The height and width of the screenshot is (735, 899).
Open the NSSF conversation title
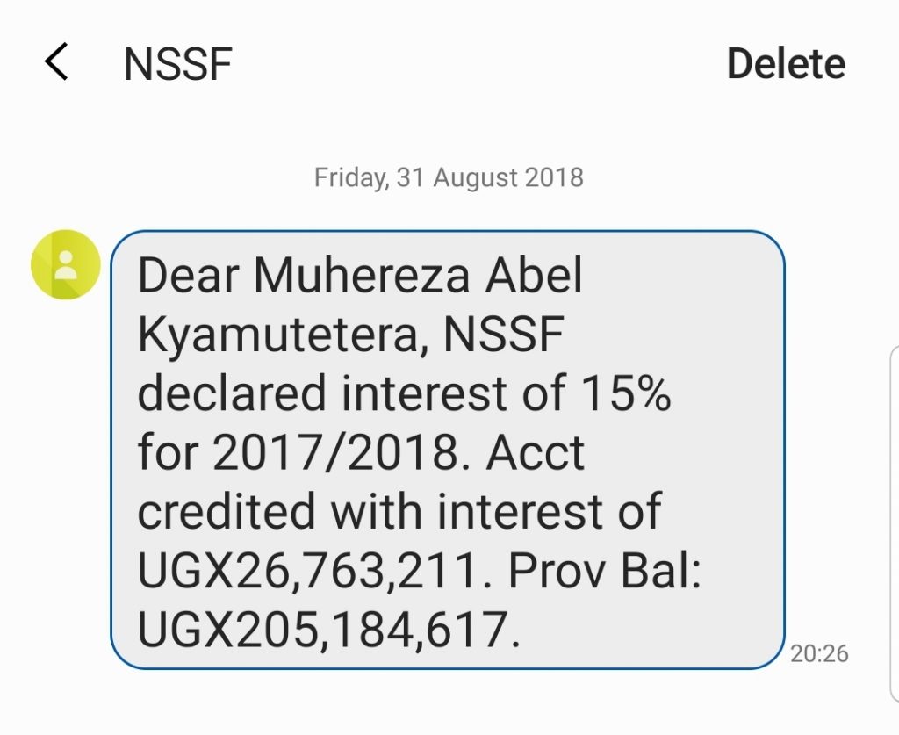[177, 64]
